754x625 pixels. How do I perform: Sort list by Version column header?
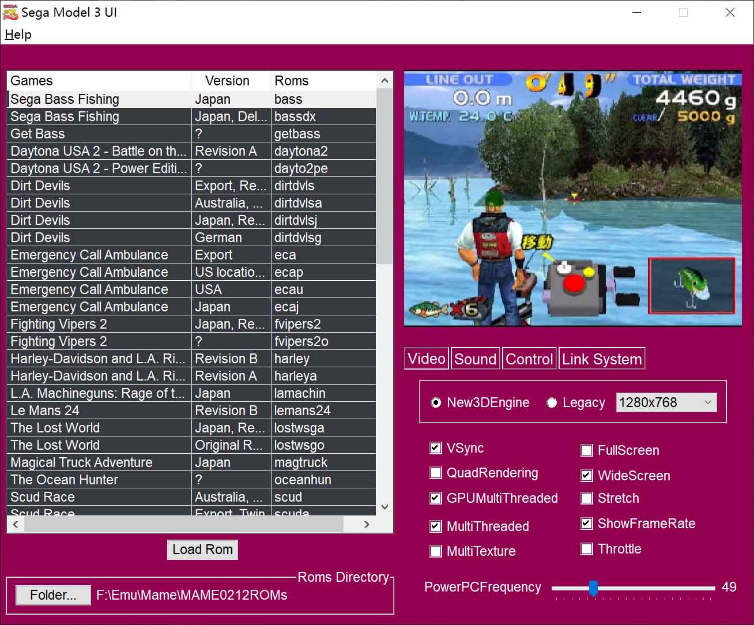tap(228, 81)
